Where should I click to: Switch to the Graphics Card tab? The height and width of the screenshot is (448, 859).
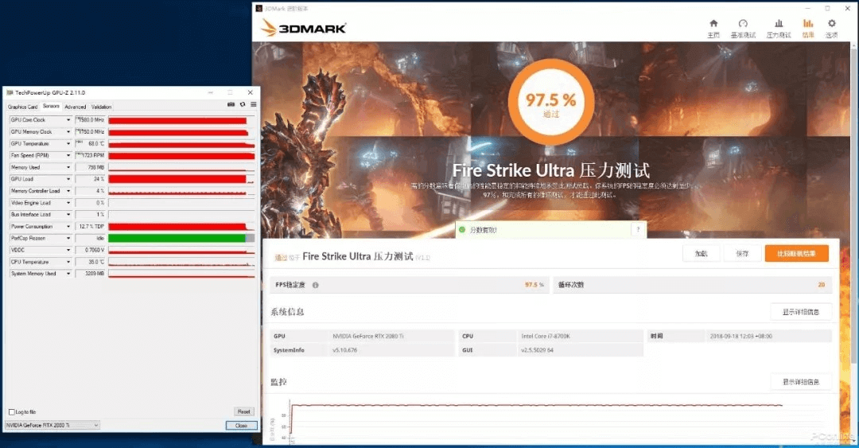(22, 107)
